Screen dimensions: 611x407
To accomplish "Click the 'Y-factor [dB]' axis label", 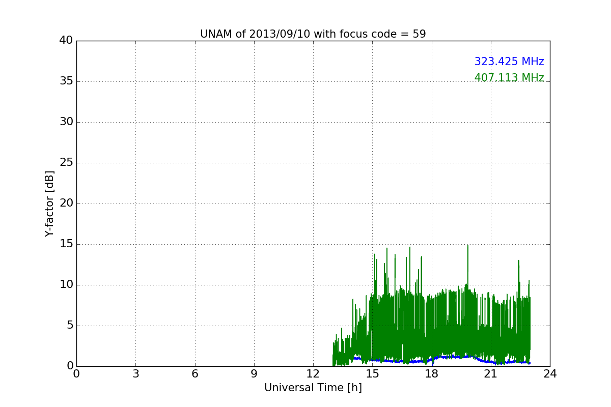I will (x=49, y=203).
